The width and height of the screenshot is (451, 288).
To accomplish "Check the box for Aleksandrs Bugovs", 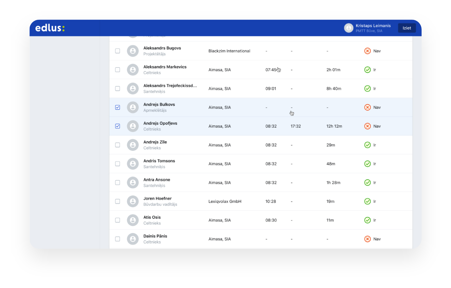I will tap(118, 51).
